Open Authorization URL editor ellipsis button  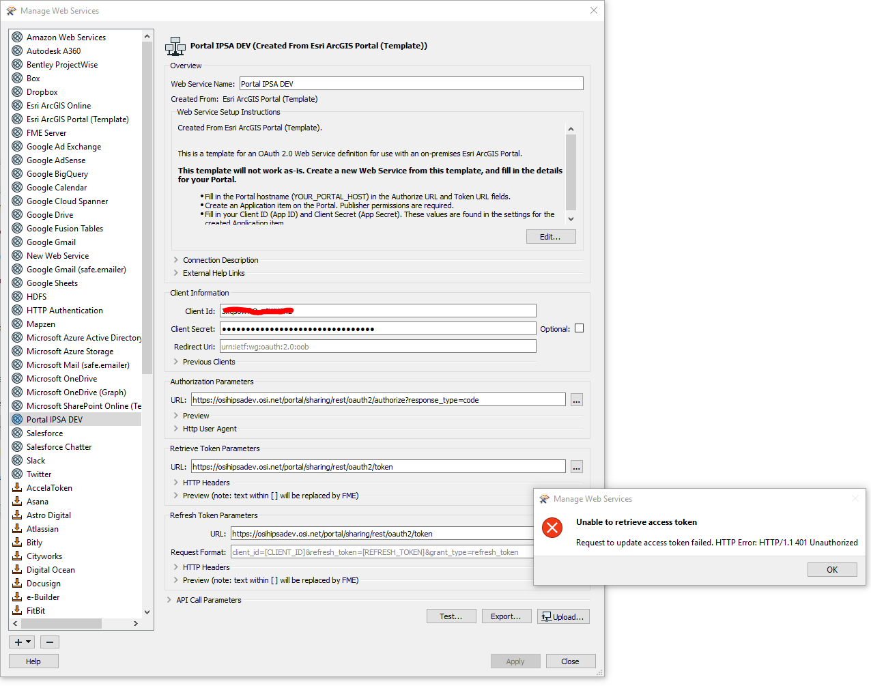pyautogui.click(x=577, y=400)
